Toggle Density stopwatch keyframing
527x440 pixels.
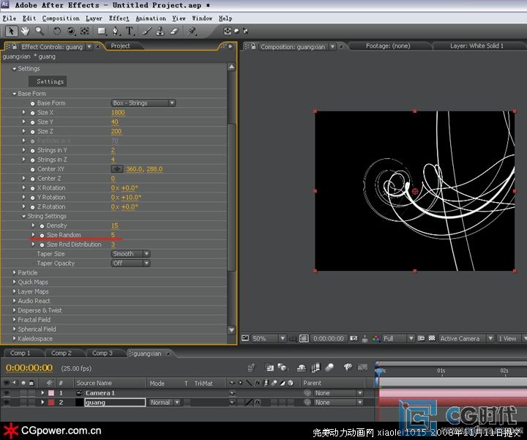[x=42, y=225]
